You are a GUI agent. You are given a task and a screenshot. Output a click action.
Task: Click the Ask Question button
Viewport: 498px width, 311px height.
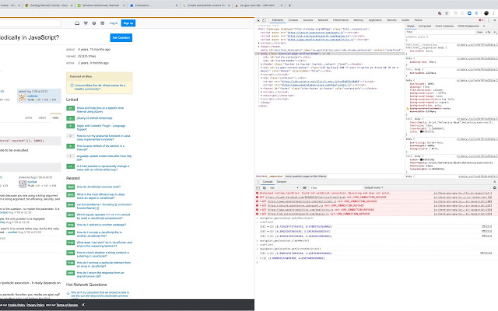[121, 37]
